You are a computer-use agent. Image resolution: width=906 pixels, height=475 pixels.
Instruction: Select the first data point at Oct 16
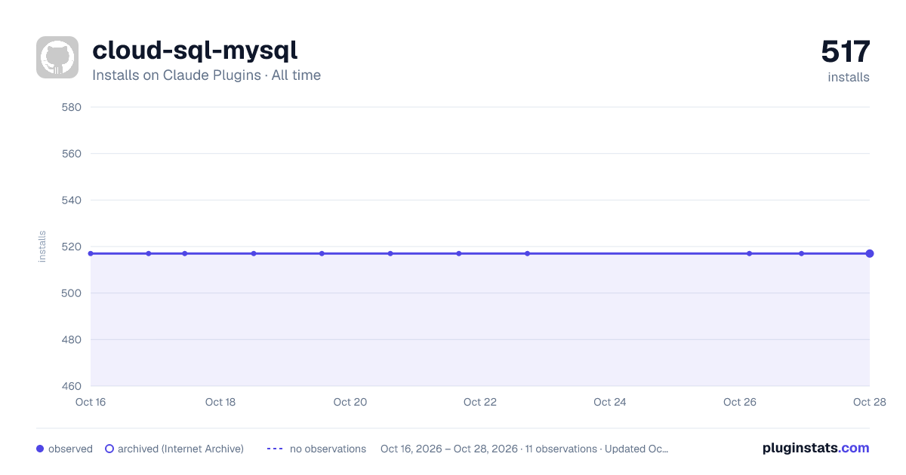click(91, 253)
